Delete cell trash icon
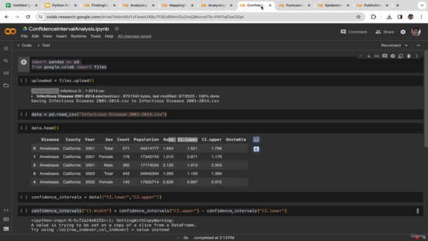Image resolution: width=428 pixels, height=241 pixels. pyautogui.click(x=409, y=56)
